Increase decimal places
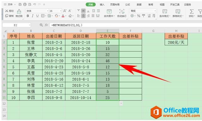202x121 pixels. click(149, 16)
